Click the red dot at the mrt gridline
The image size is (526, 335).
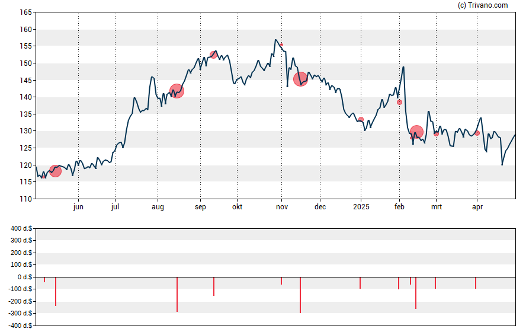click(437, 133)
